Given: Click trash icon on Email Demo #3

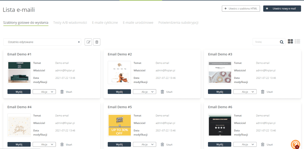Looking at the screenshot, I should tap(262, 92).
